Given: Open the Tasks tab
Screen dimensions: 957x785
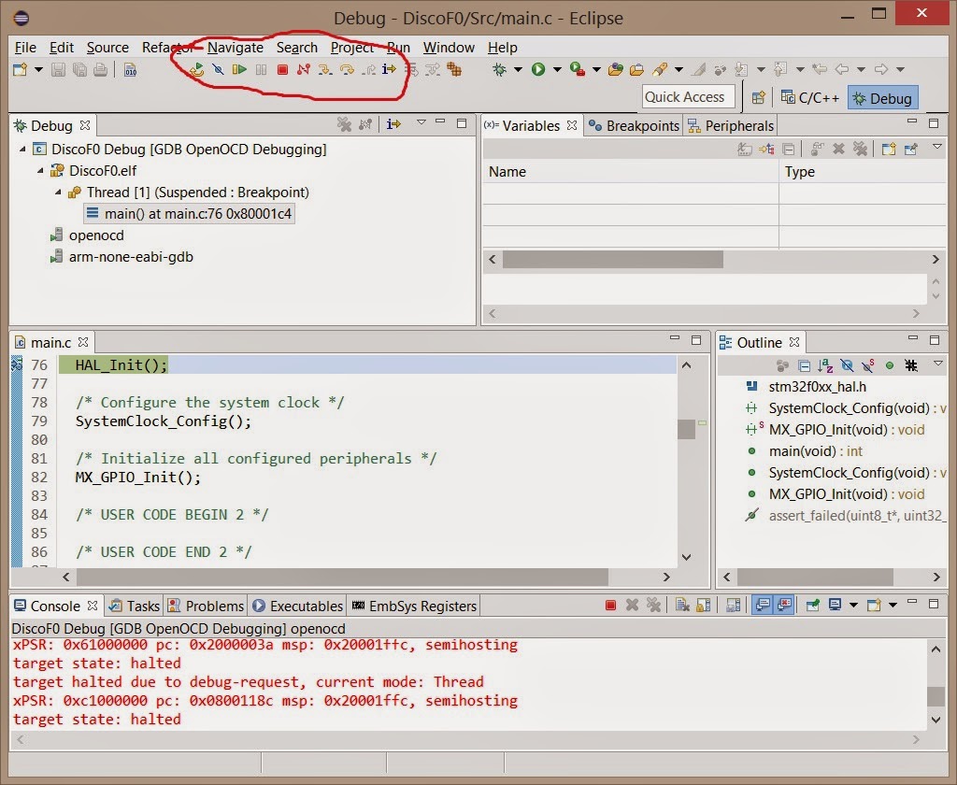Looking at the screenshot, I should (135, 606).
